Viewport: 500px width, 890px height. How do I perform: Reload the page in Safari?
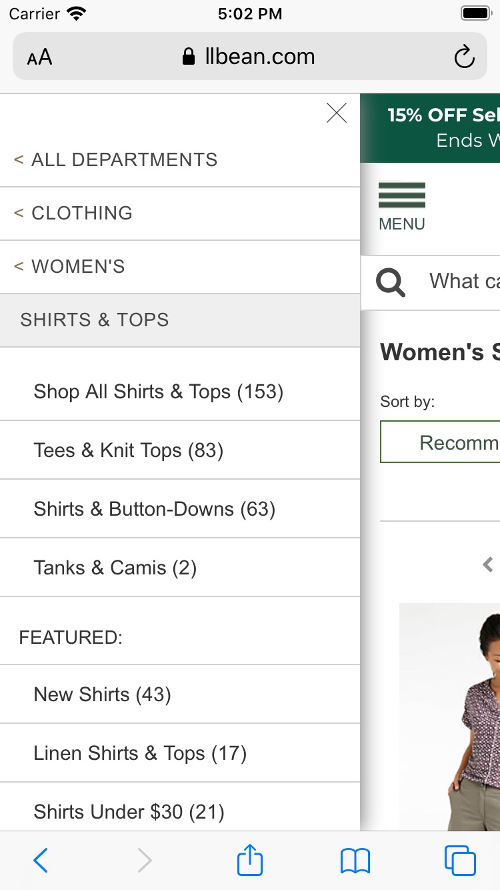(x=464, y=57)
